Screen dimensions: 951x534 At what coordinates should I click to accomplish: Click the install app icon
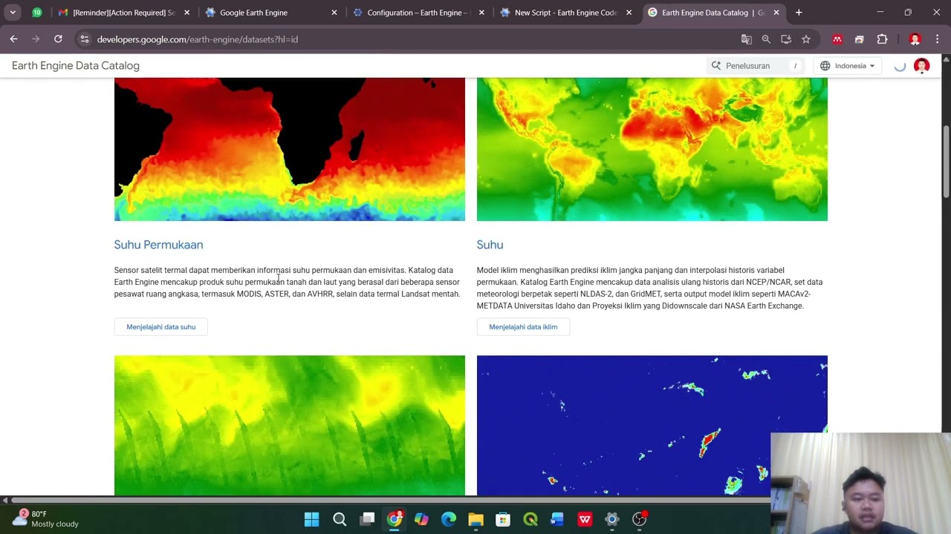coord(786,39)
